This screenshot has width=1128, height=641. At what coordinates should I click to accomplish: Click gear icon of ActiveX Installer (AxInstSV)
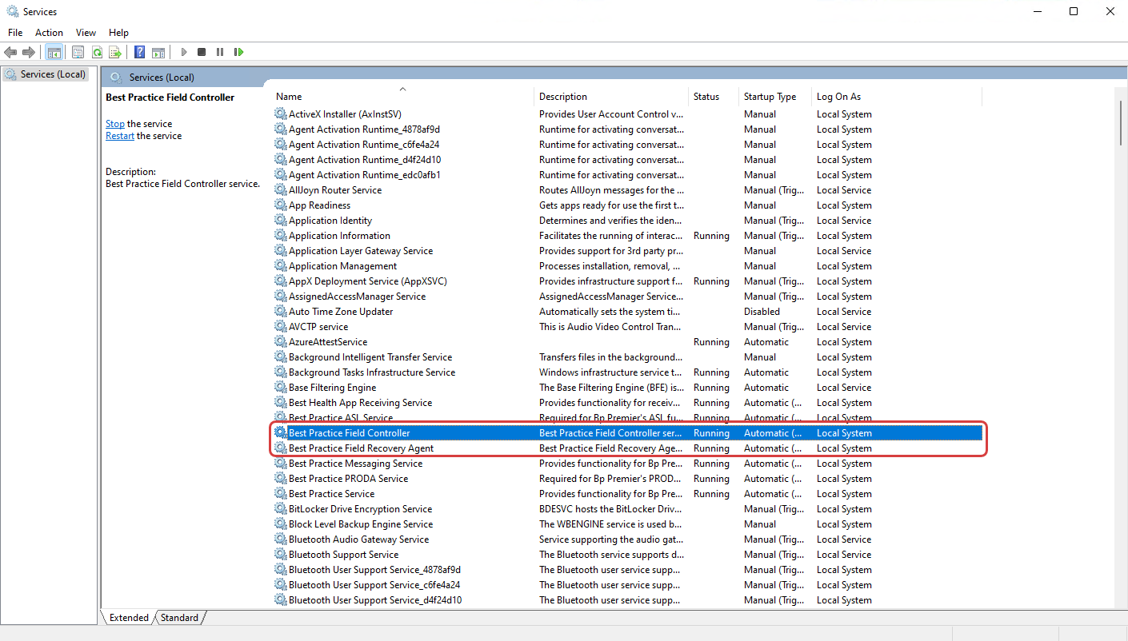[x=280, y=114]
